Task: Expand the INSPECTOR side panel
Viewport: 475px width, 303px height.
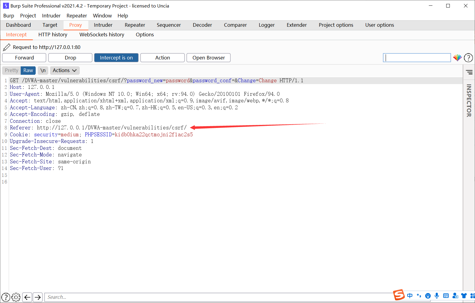Action: [x=469, y=101]
